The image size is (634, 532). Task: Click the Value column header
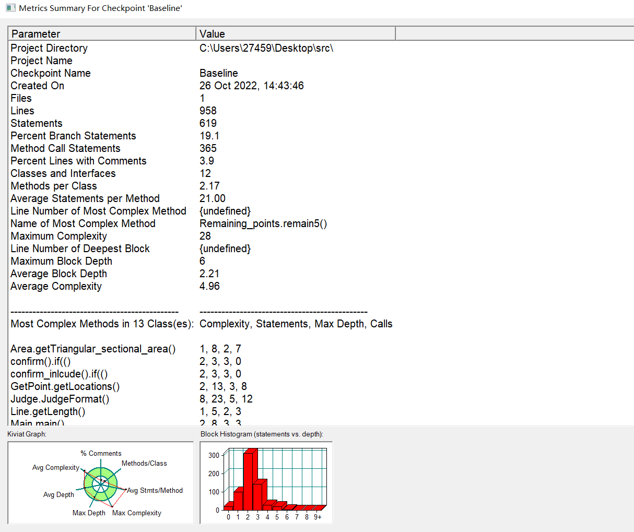[296, 34]
